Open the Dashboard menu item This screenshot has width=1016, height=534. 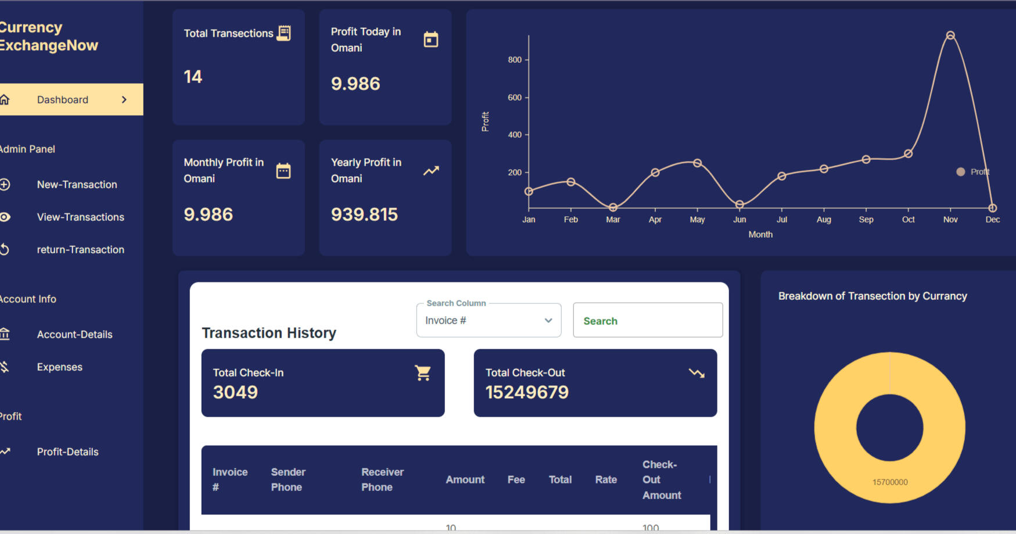62,99
